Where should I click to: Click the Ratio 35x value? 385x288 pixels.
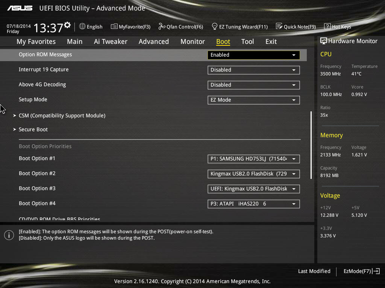coord(324,115)
